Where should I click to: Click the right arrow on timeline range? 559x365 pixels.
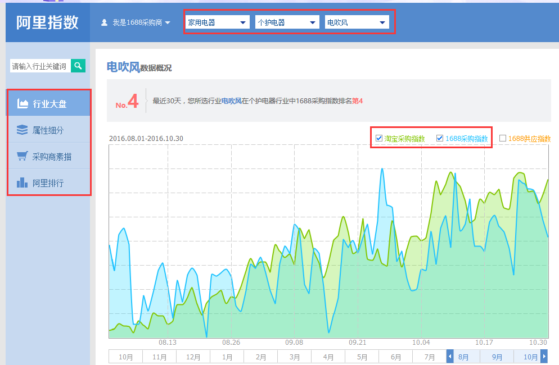(x=544, y=357)
